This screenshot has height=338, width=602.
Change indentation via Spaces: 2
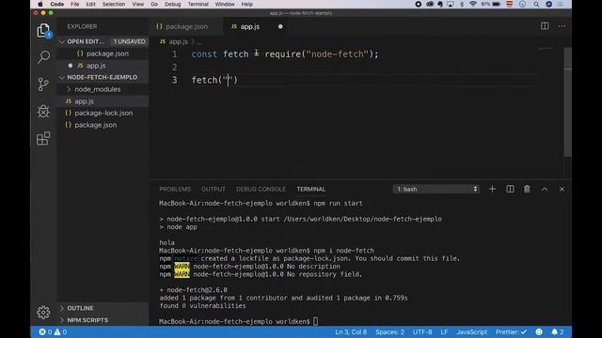(x=389, y=331)
